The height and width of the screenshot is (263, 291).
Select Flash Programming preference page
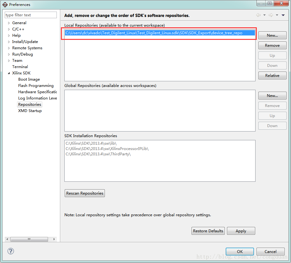pos(36,86)
